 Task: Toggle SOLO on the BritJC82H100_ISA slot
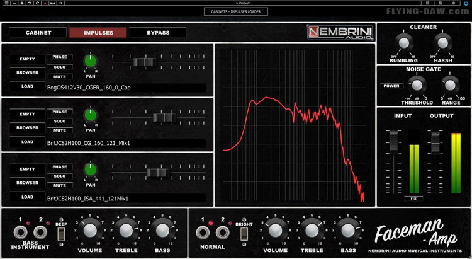[60, 176]
